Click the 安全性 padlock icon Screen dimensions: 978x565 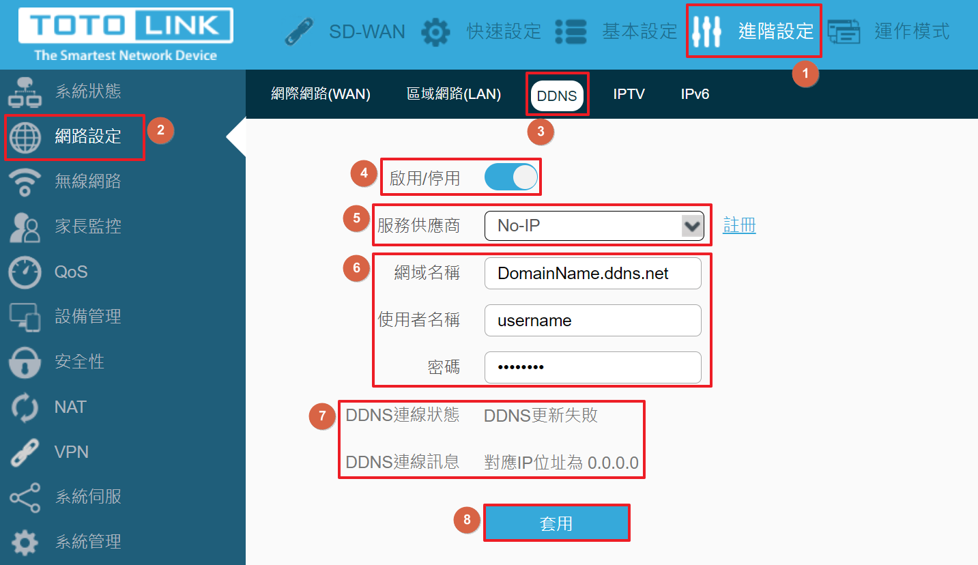(25, 362)
